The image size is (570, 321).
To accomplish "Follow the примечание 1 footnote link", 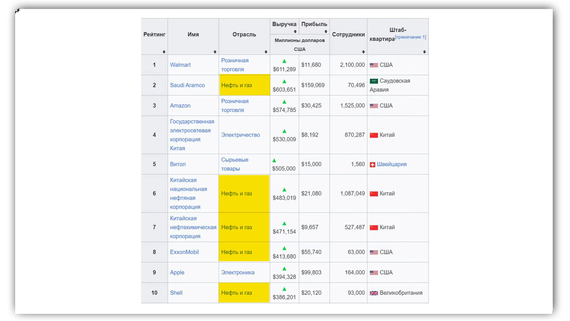I will pos(410,37).
